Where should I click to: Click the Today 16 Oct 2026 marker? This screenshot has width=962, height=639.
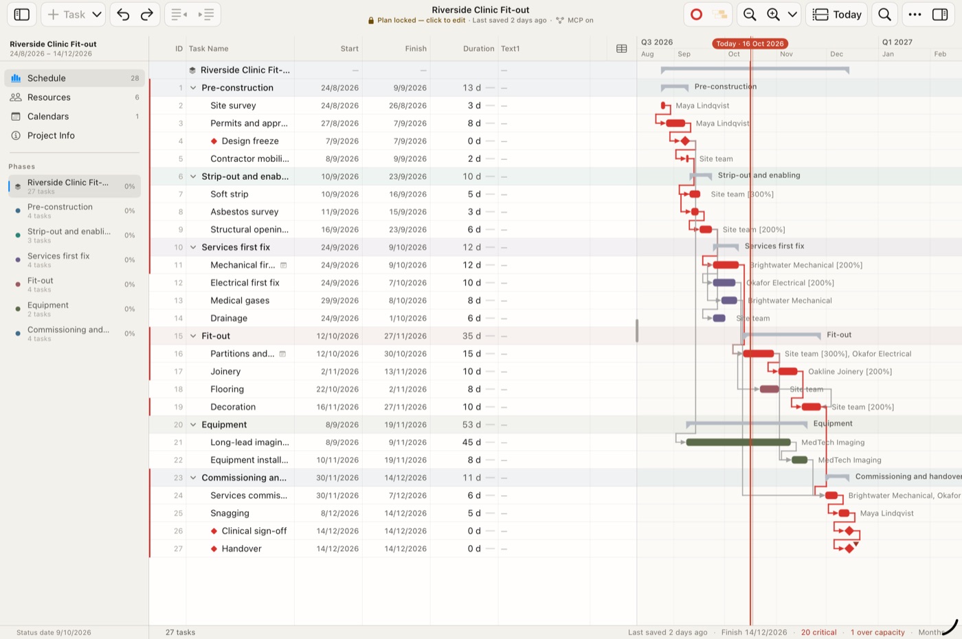[x=750, y=43]
